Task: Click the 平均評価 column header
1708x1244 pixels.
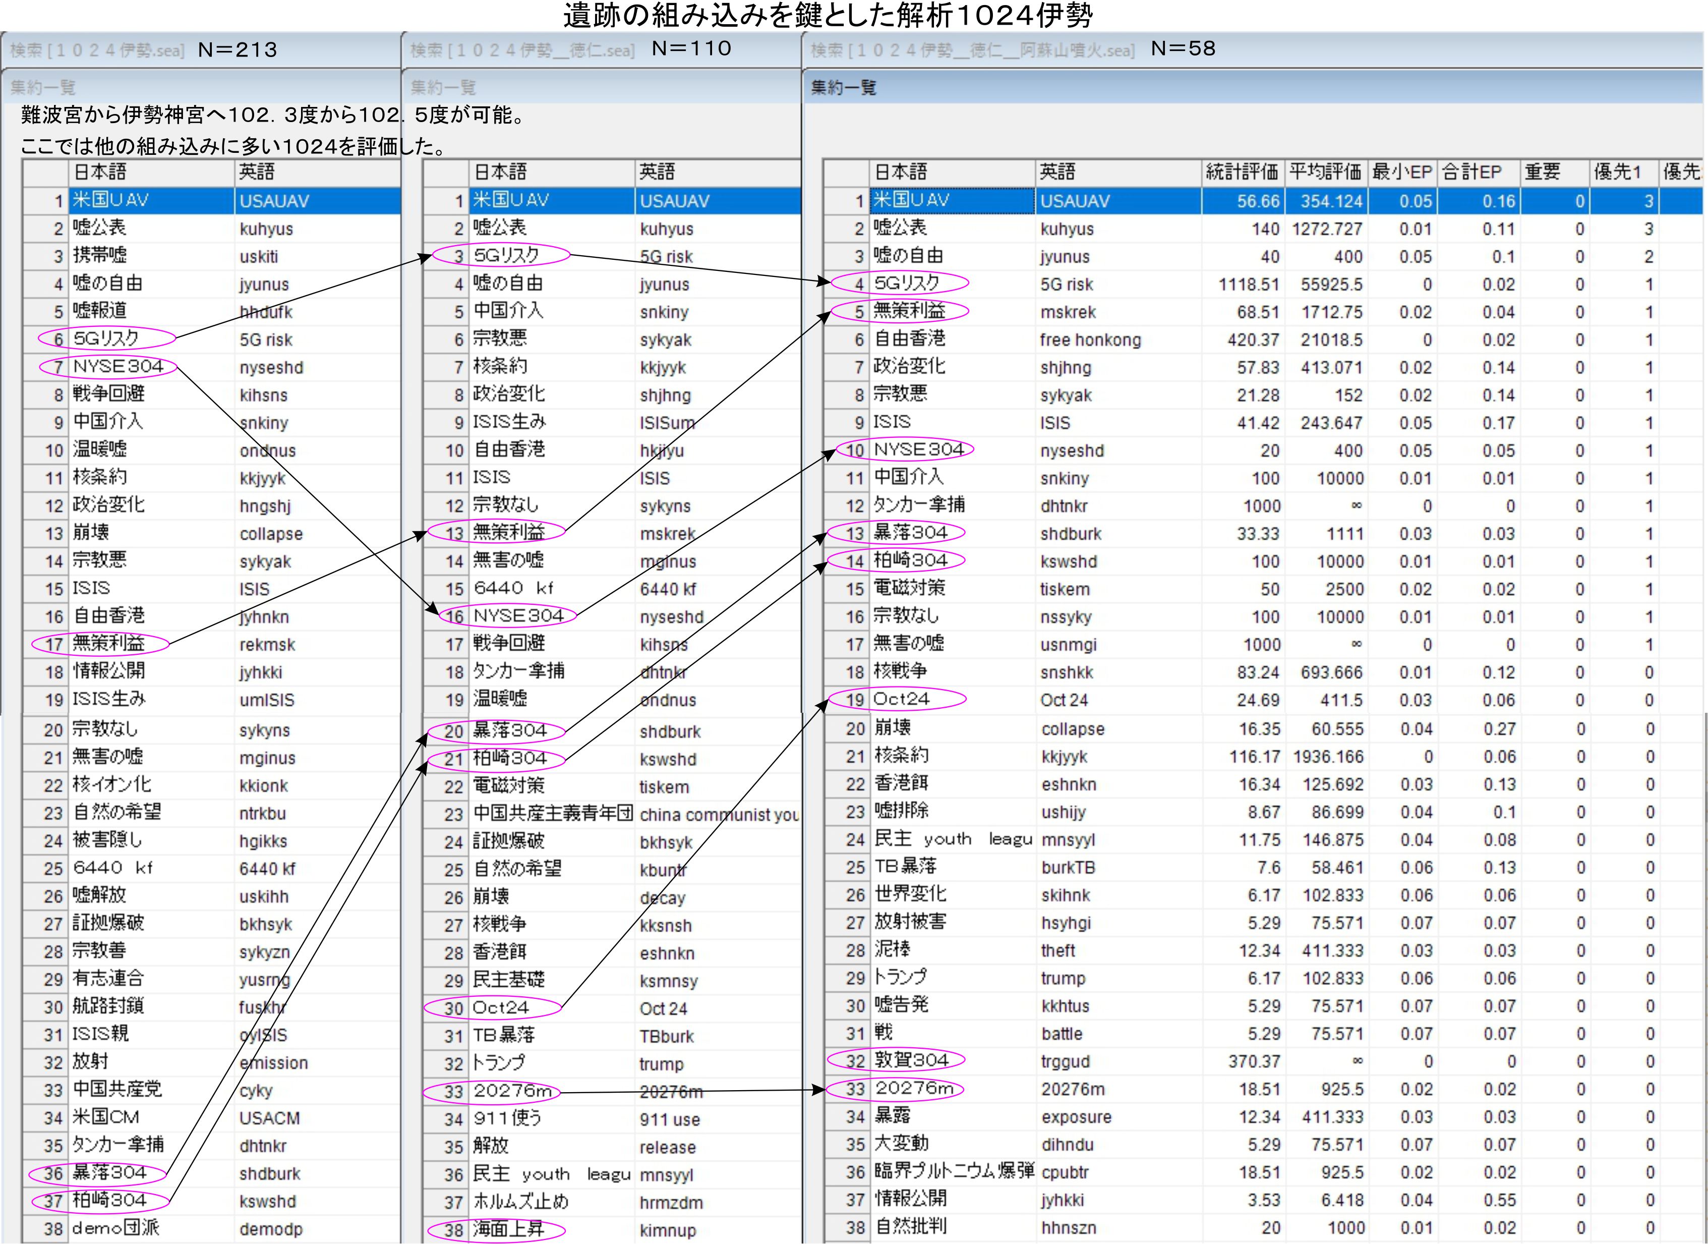Action: pyautogui.click(x=1325, y=172)
